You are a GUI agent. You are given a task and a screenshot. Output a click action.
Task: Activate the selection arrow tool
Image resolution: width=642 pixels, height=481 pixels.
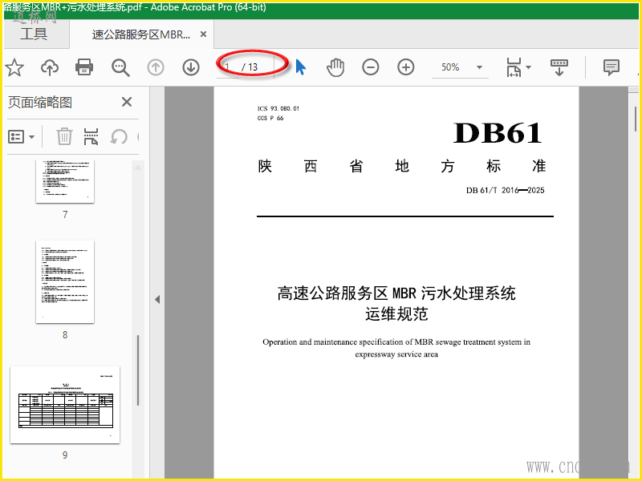300,67
